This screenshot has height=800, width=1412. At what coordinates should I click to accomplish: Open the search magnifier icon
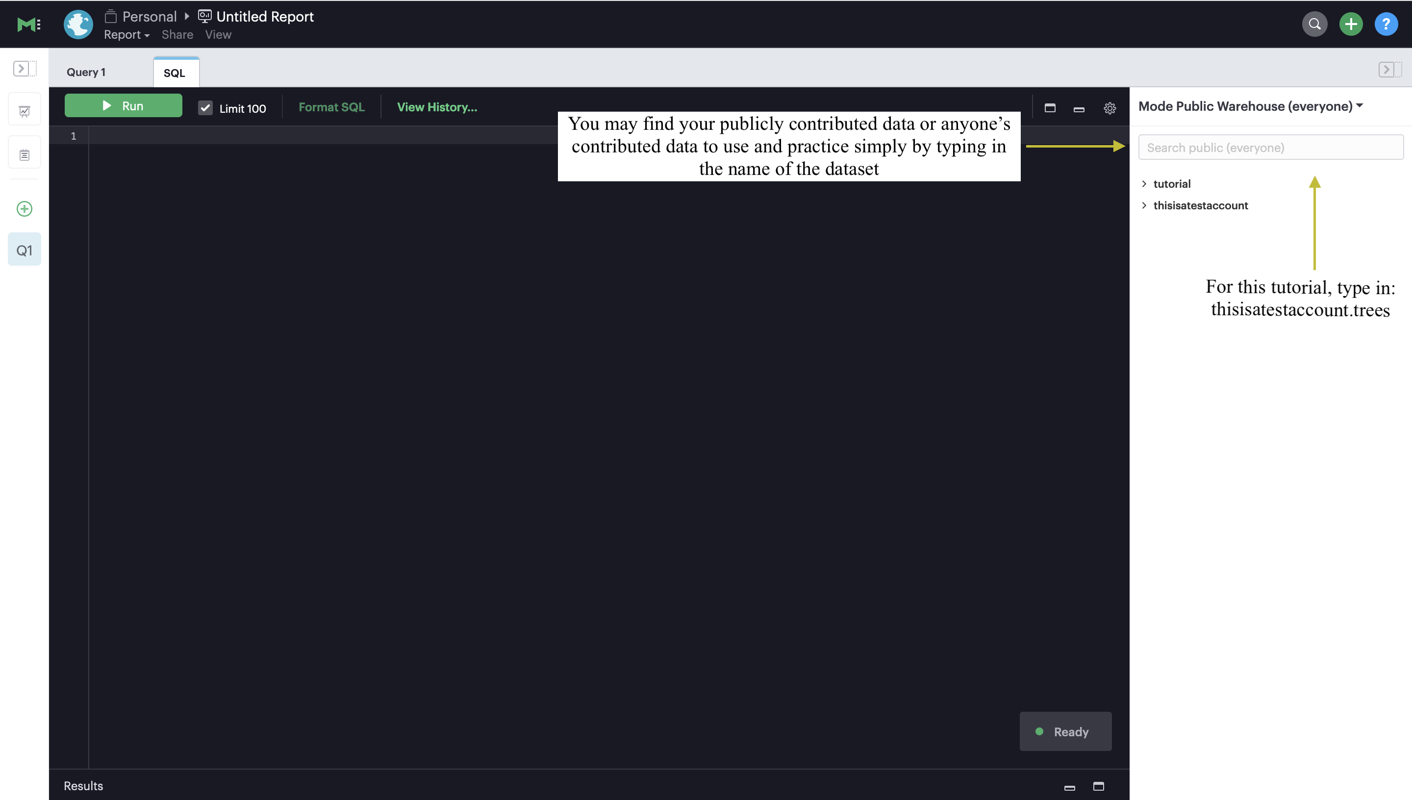[x=1314, y=24]
